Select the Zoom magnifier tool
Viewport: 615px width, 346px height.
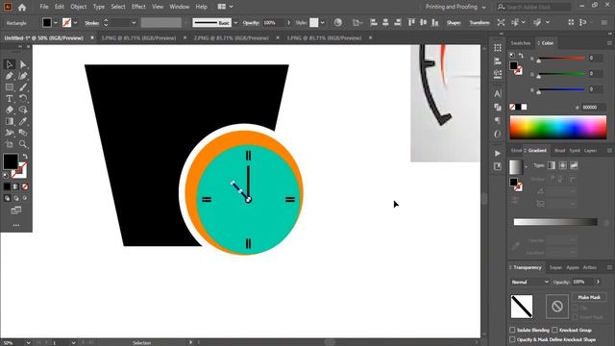coord(23,144)
